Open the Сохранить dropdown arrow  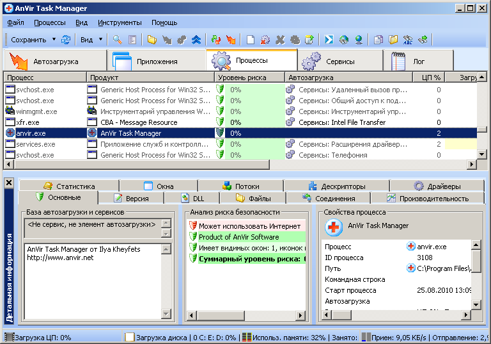coord(54,40)
